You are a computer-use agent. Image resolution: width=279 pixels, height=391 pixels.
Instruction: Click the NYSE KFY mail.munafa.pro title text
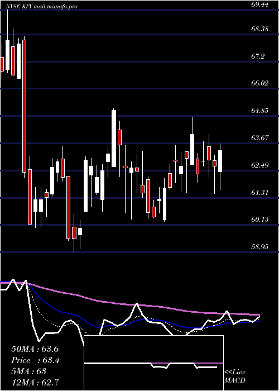(x=41, y=7)
